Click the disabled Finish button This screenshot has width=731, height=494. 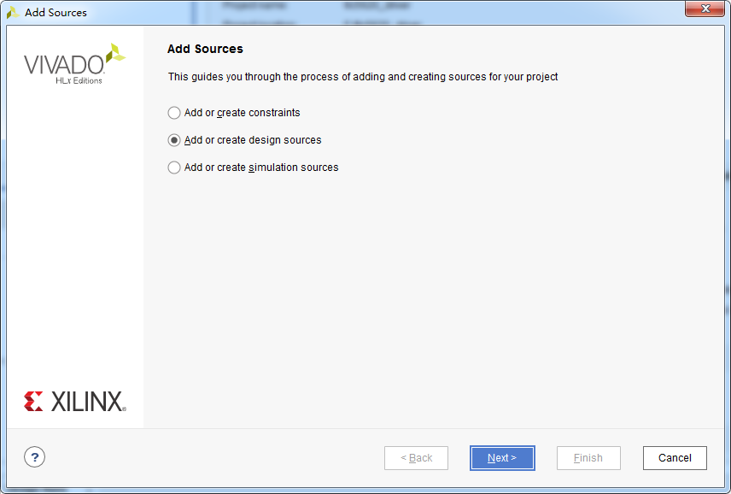click(588, 458)
